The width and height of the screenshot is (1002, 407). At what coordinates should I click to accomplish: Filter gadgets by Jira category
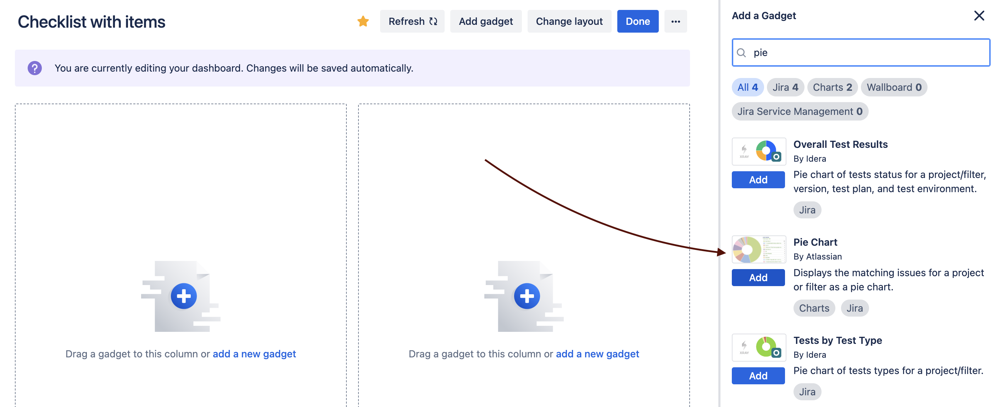click(x=785, y=87)
